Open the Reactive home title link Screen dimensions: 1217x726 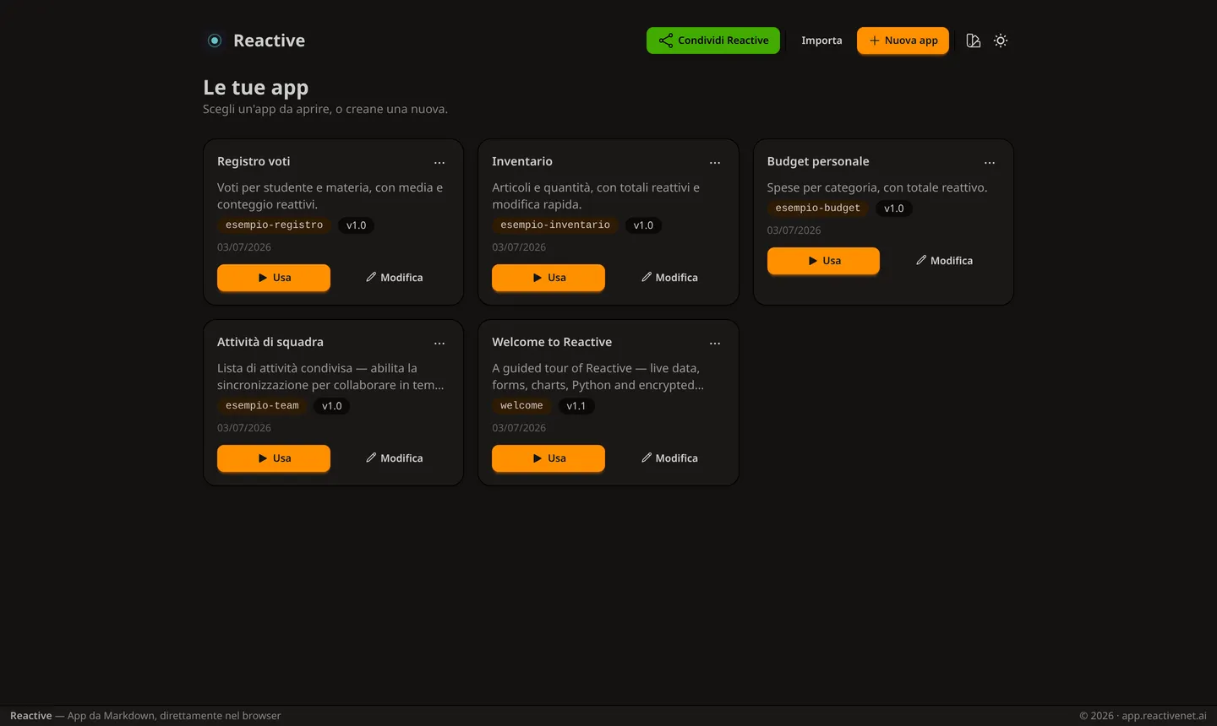(269, 41)
